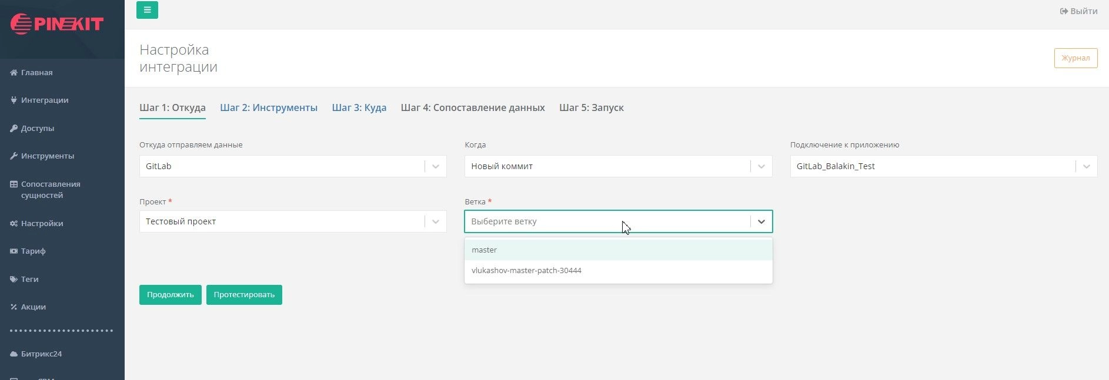The image size is (1109, 380).
Task: Click the Теги tag icon
Action: [14, 280]
